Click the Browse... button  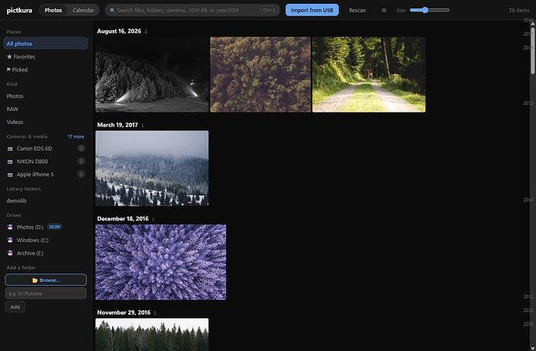point(46,280)
